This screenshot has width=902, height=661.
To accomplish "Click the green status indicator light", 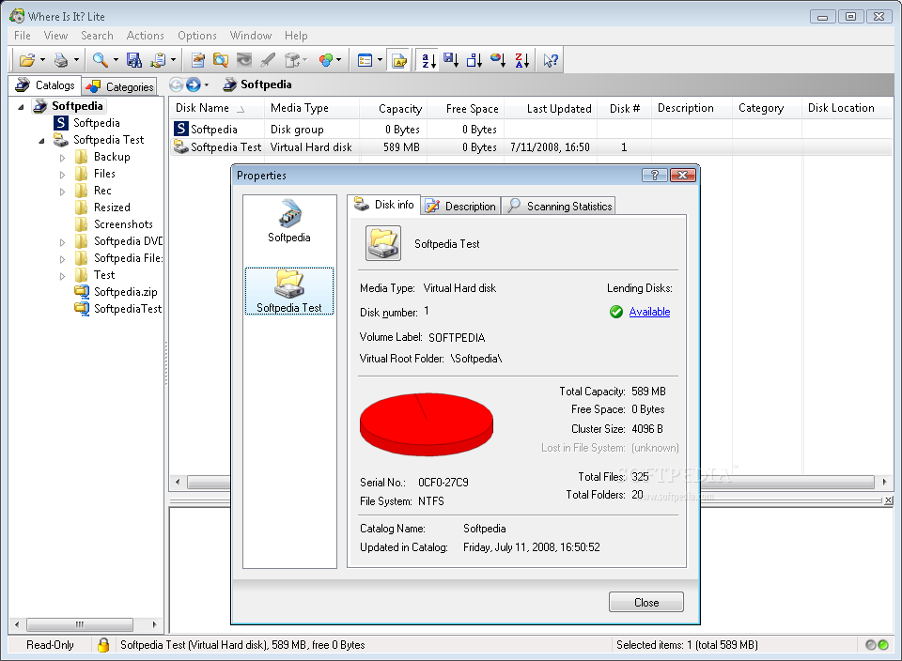I will click(883, 645).
